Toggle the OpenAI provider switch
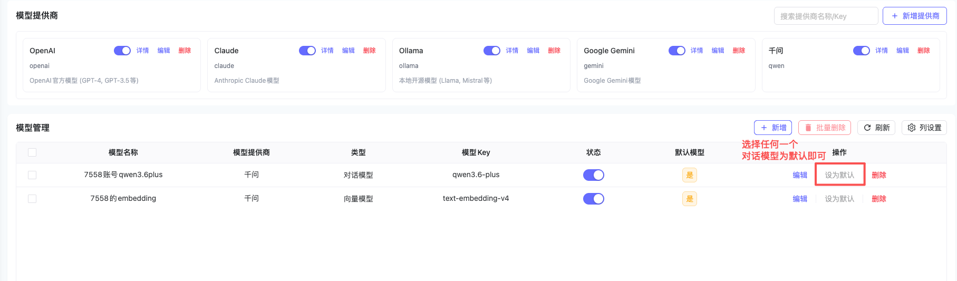 (122, 51)
